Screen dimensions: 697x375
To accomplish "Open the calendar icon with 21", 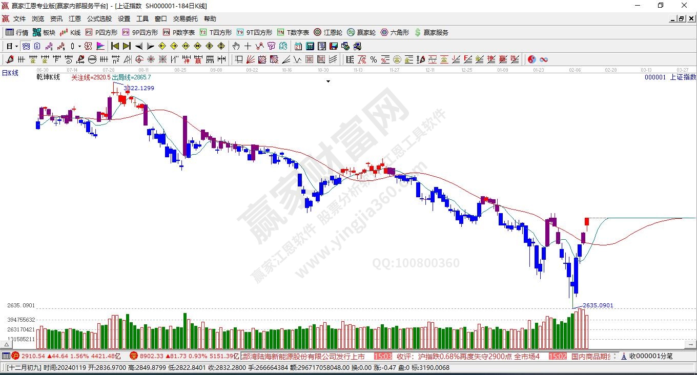I will [298, 46].
